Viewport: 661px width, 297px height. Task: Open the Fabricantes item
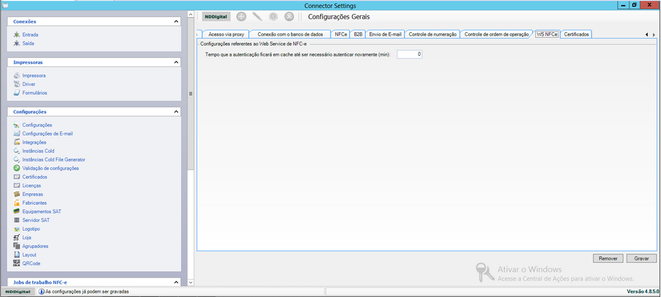point(34,203)
